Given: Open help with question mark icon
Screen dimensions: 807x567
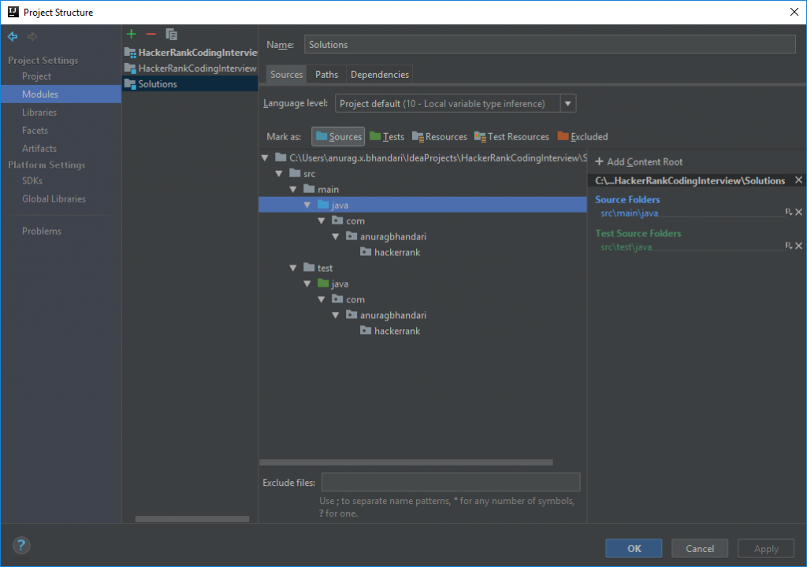Looking at the screenshot, I should (21, 545).
